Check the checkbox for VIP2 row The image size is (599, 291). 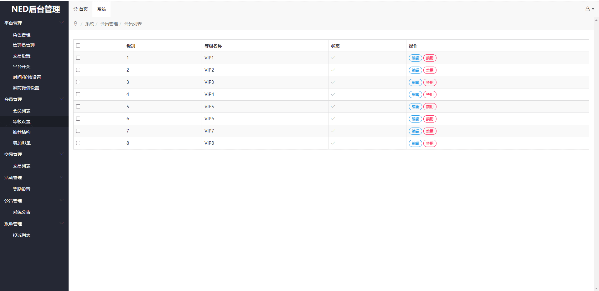[x=78, y=70]
